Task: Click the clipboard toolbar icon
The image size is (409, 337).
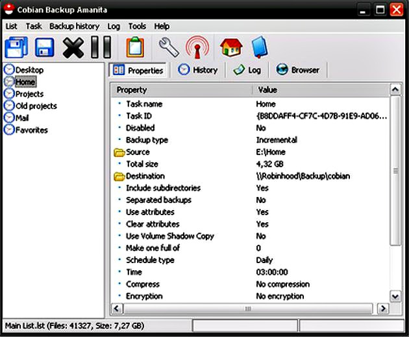Action: [134, 47]
